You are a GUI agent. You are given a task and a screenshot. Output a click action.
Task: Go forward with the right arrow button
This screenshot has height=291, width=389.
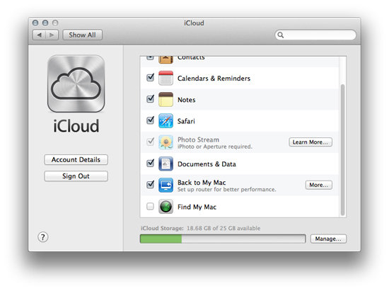pos(52,35)
